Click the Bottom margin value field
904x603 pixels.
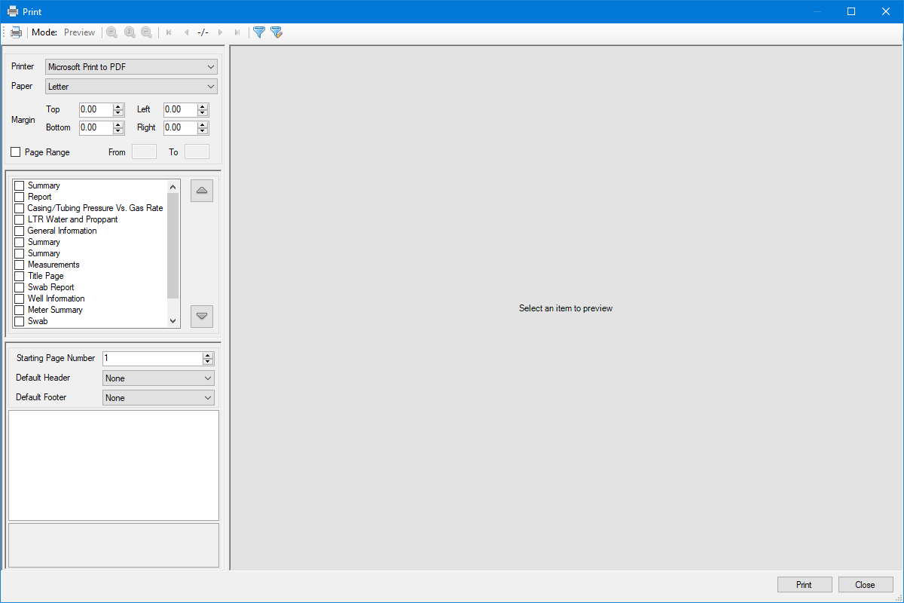pyautogui.click(x=96, y=127)
